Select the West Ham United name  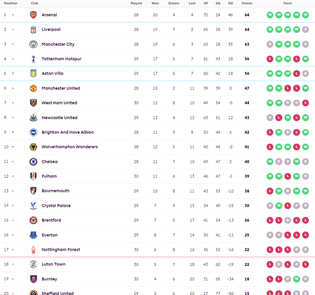[59, 103]
